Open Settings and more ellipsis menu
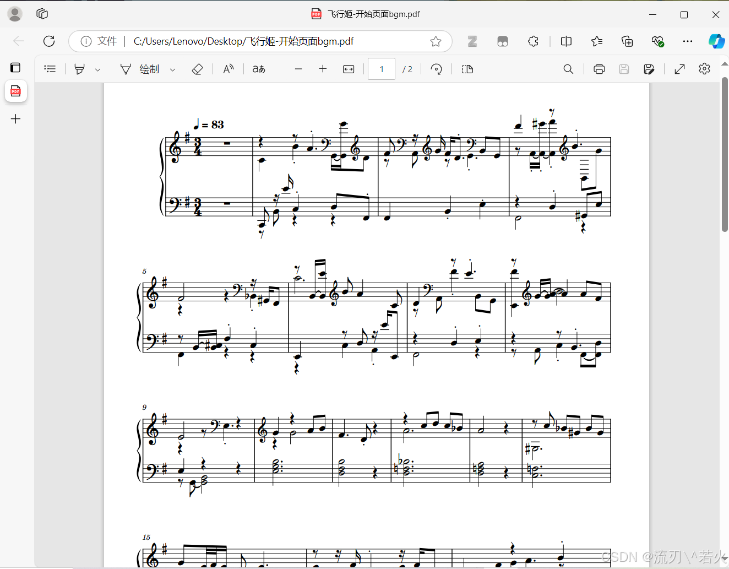Viewport: 729px width, 569px height. click(x=688, y=41)
